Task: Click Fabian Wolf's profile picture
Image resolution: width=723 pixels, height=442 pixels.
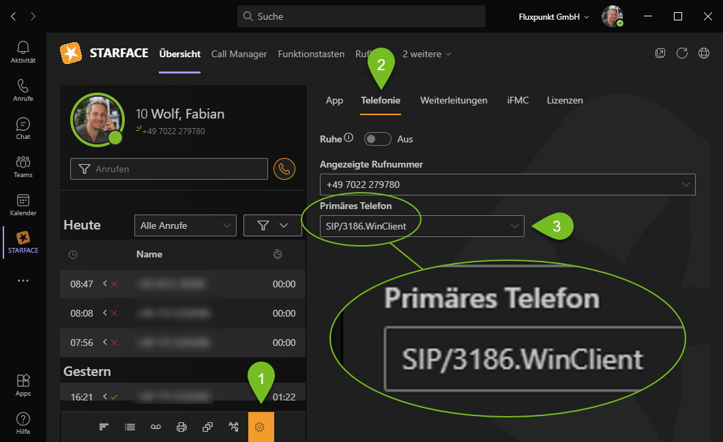Action: [x=98, y=120]
